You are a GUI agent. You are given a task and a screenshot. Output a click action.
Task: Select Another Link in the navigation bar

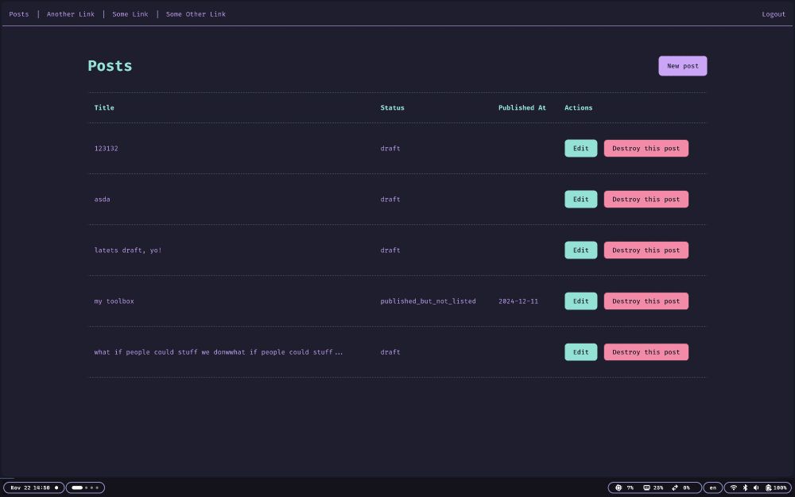coord(70,14)
